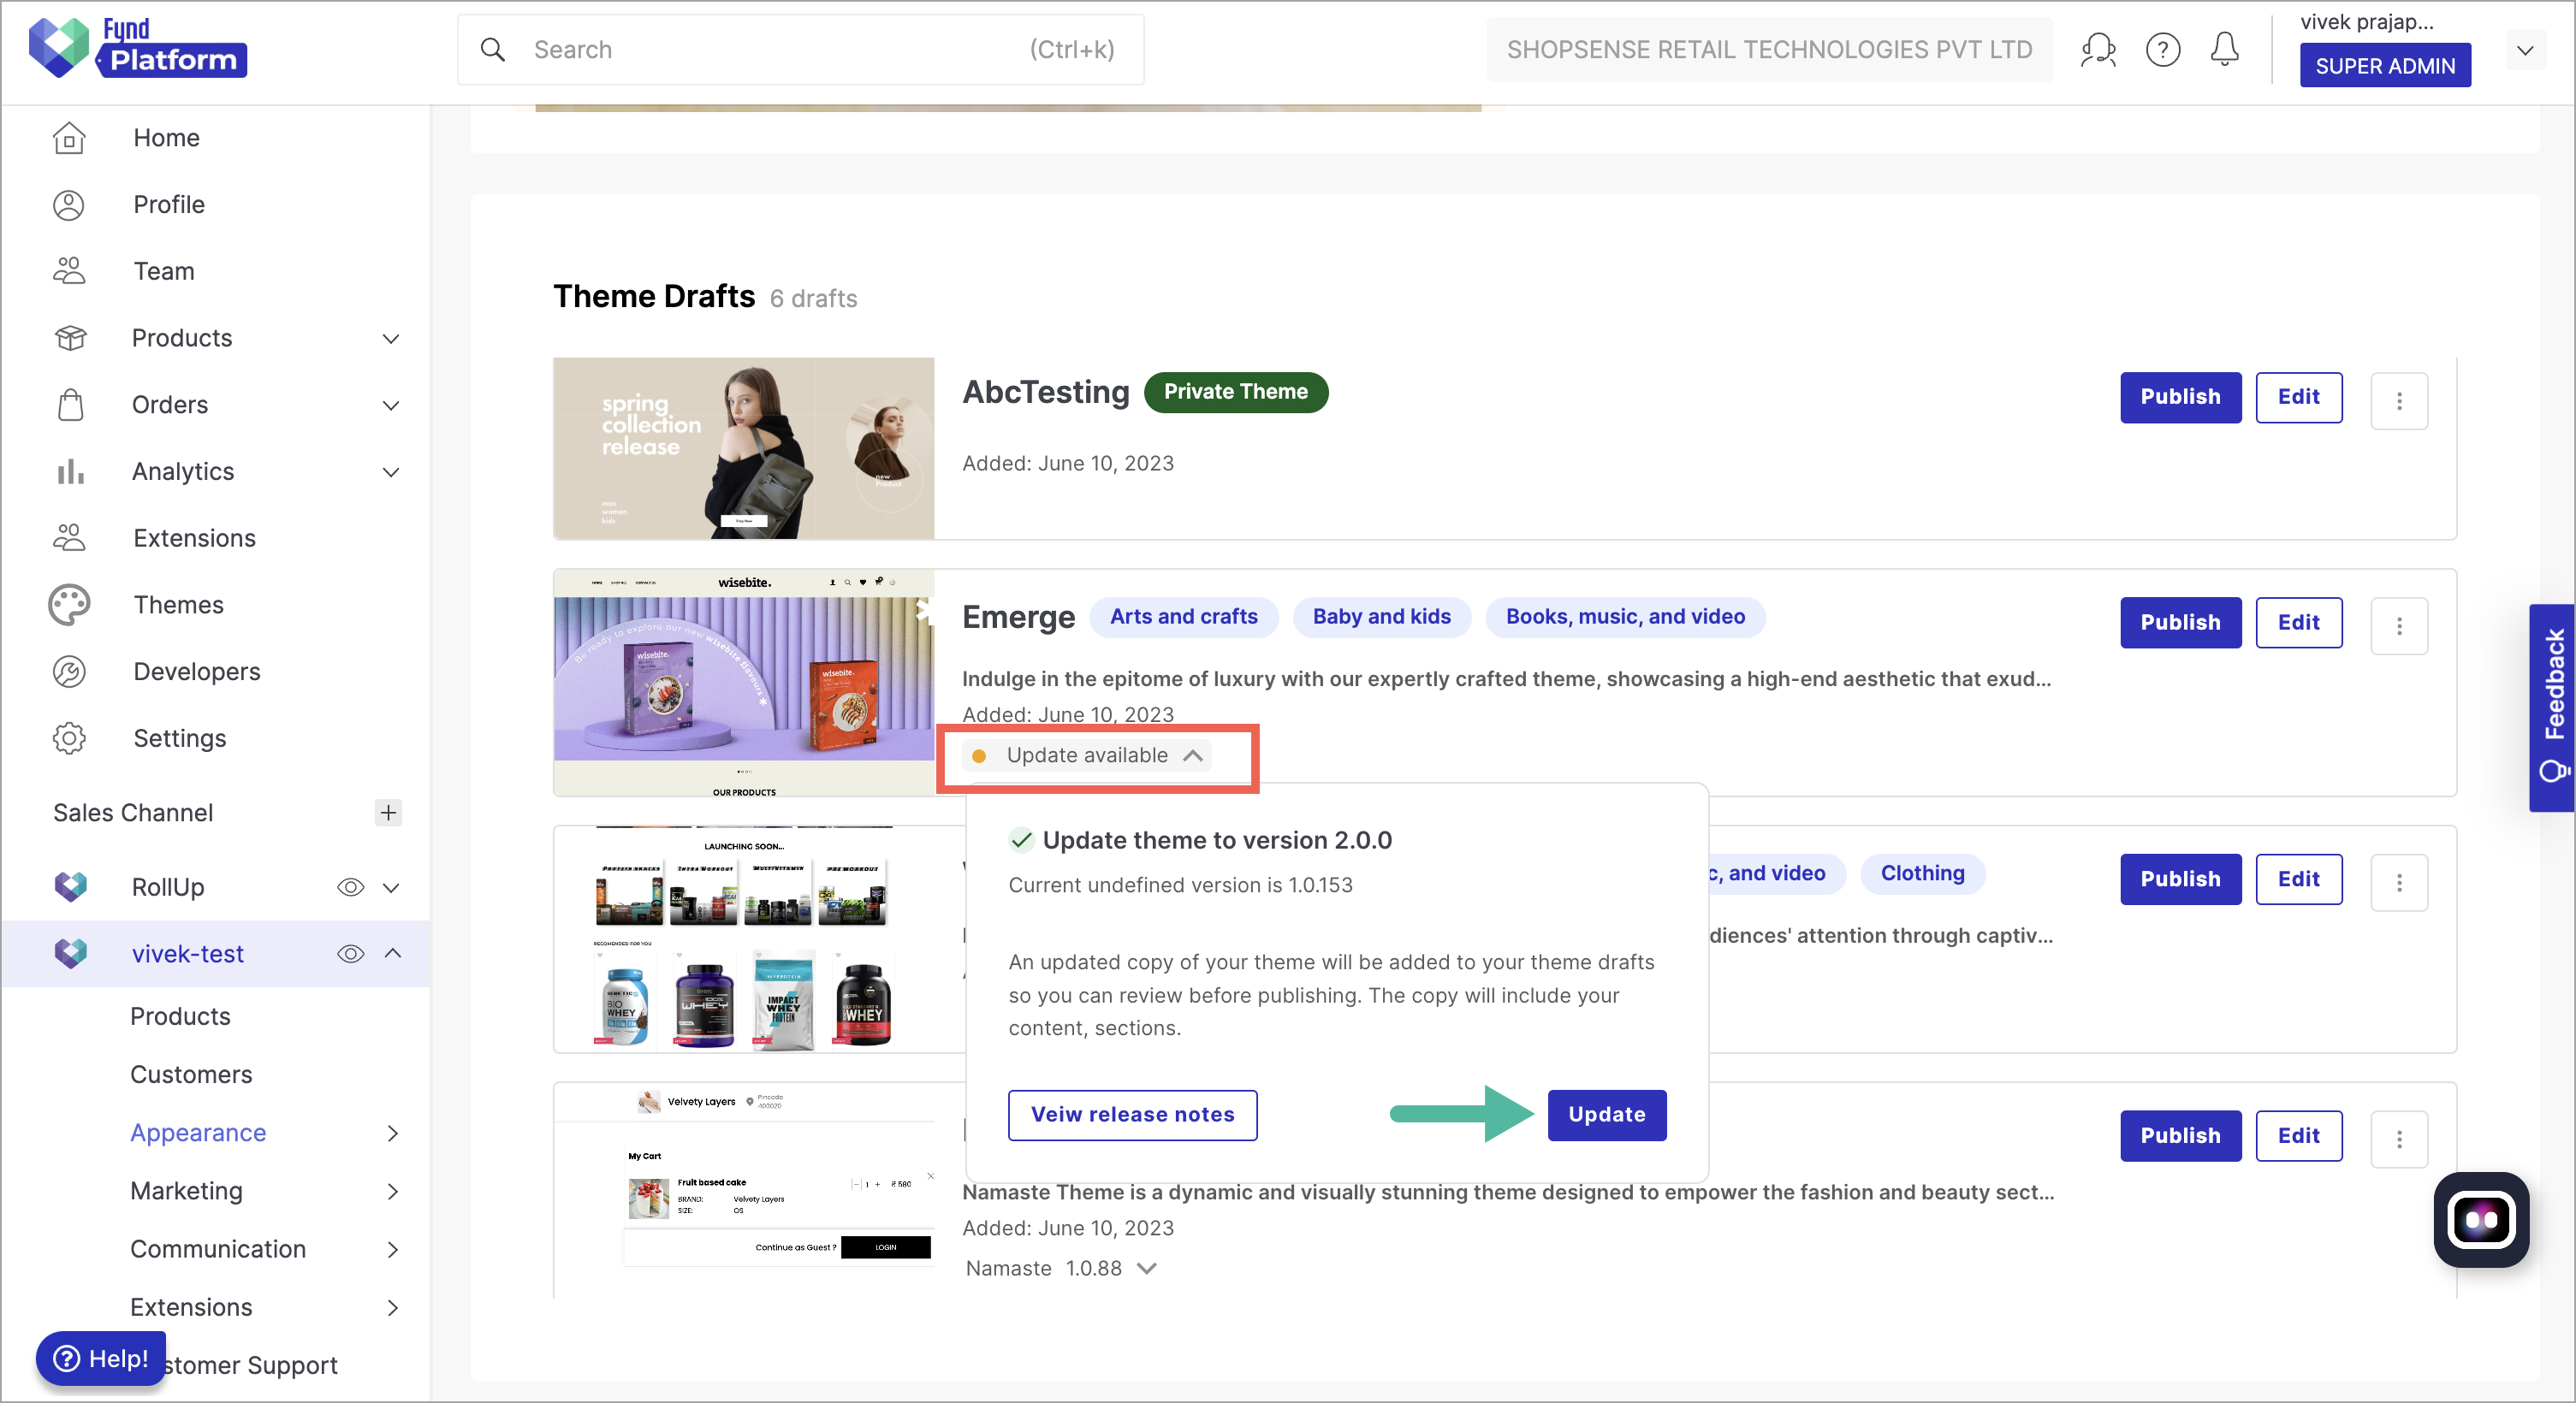Click the Themes palette icon
The height and width of the screenshot is (1403, 2576).
click(x=69, y=605)
